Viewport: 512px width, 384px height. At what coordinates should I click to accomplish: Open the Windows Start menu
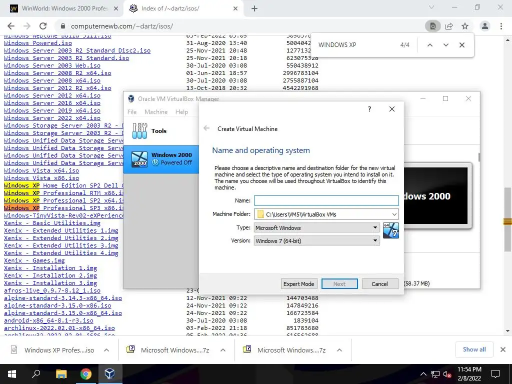[x=12, y=374]
